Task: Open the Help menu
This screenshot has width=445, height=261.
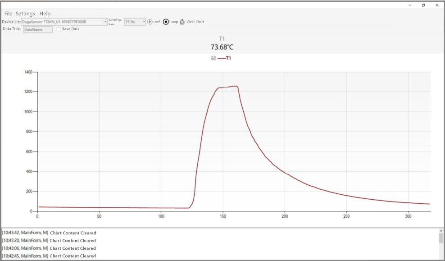Action: pyautogui.click(x=45, y=14)
